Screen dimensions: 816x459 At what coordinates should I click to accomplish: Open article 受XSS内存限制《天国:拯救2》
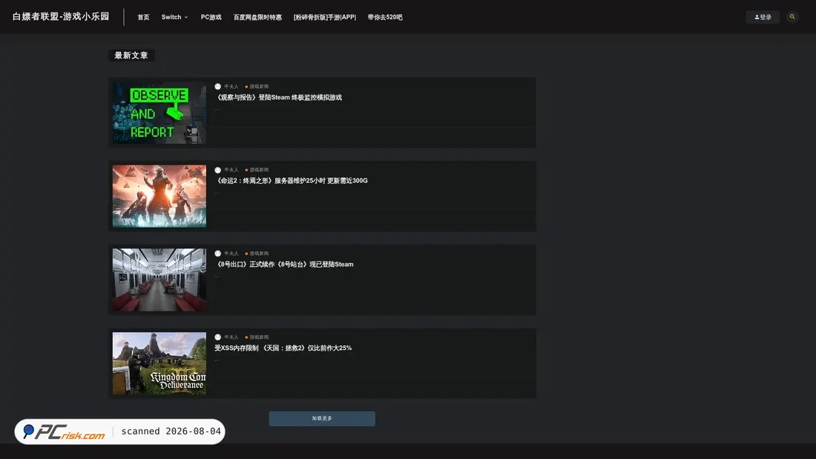tap(283, 349)
